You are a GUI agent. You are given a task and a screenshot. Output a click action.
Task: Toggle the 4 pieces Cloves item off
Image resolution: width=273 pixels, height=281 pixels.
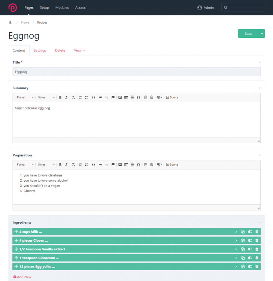(250, 241)
